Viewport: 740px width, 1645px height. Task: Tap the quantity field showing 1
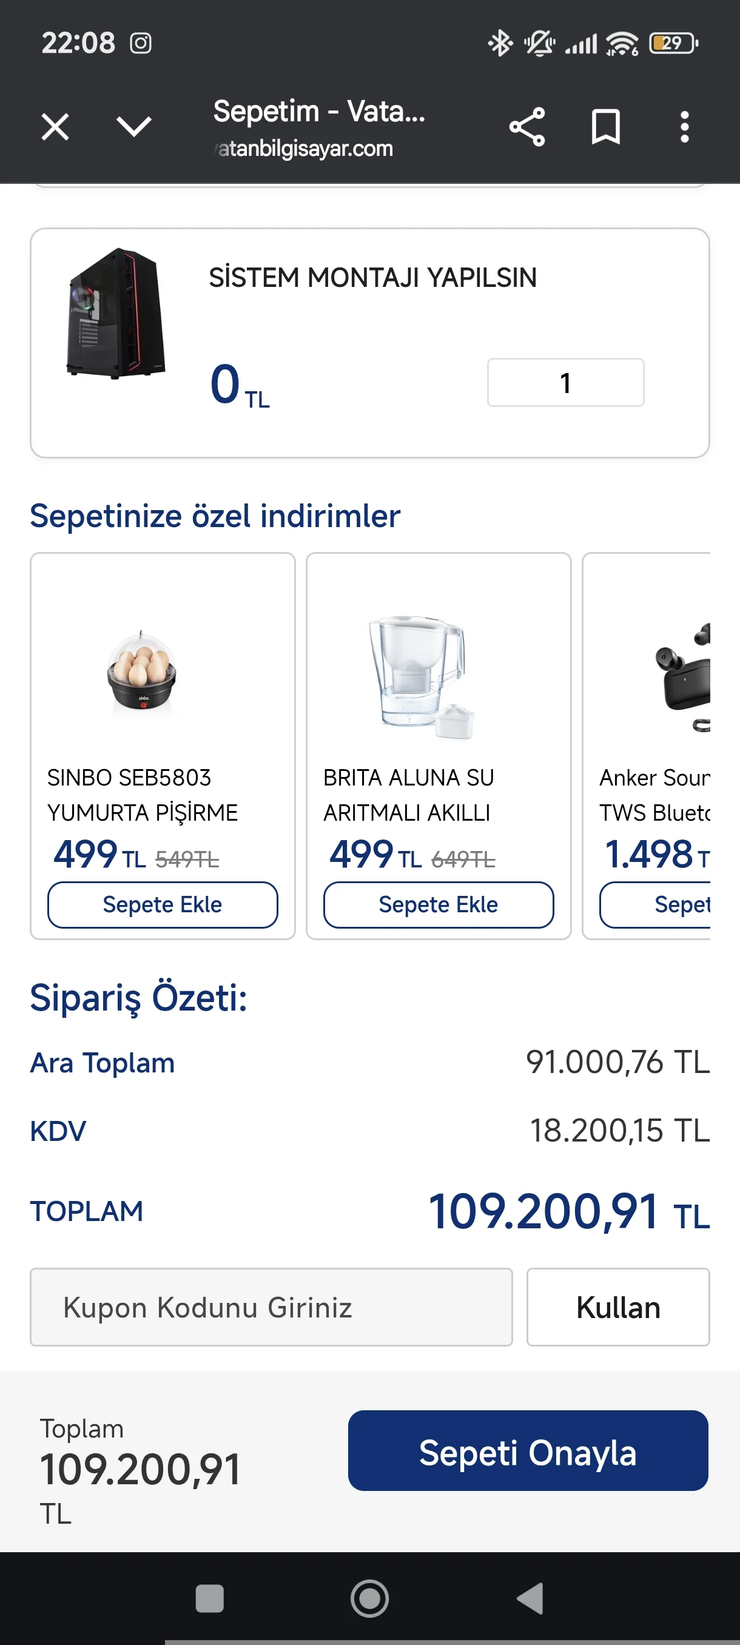click(x=565, y=383)
